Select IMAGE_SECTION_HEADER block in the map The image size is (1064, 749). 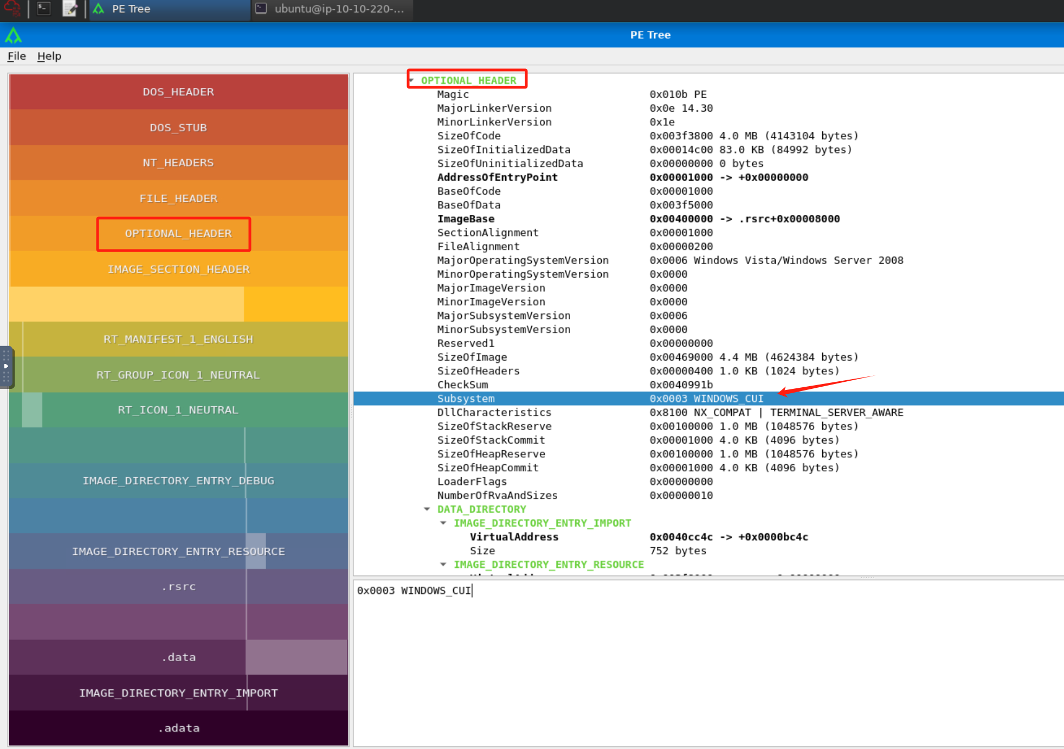pyautogui.click(x=178, y=269)
